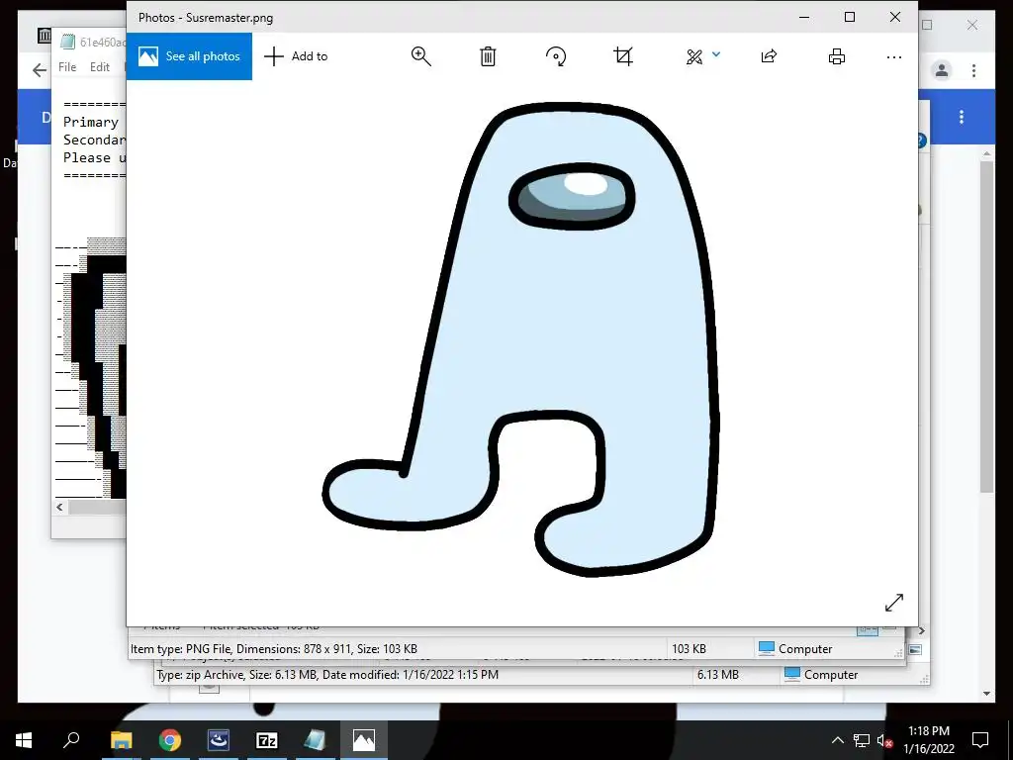Expand the Edit & Create dropdown arrow
Image resolution: width=1013 pixels, height=760 pixels.
(x=716, y=55)
